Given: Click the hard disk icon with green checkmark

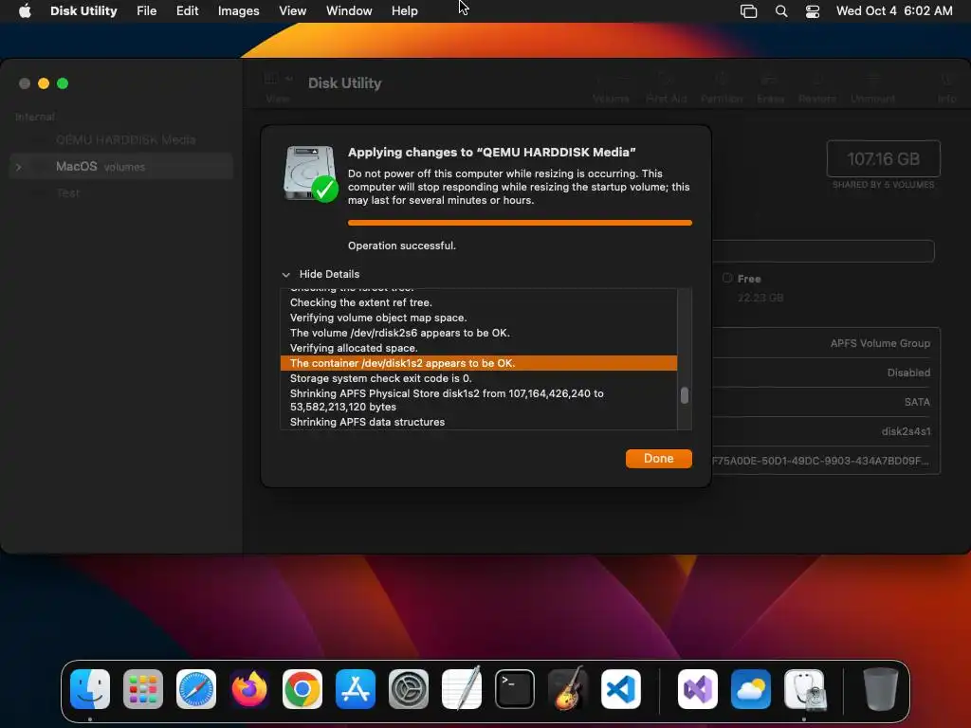Looking at the screenshot, I should click(x=310, y=173).
